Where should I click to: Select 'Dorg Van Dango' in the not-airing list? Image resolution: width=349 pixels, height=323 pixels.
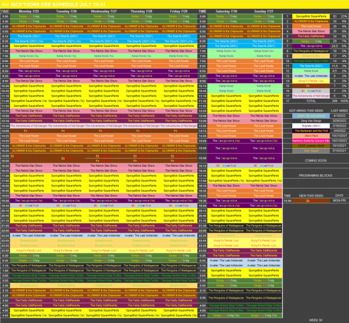click(x=311, y=121)
